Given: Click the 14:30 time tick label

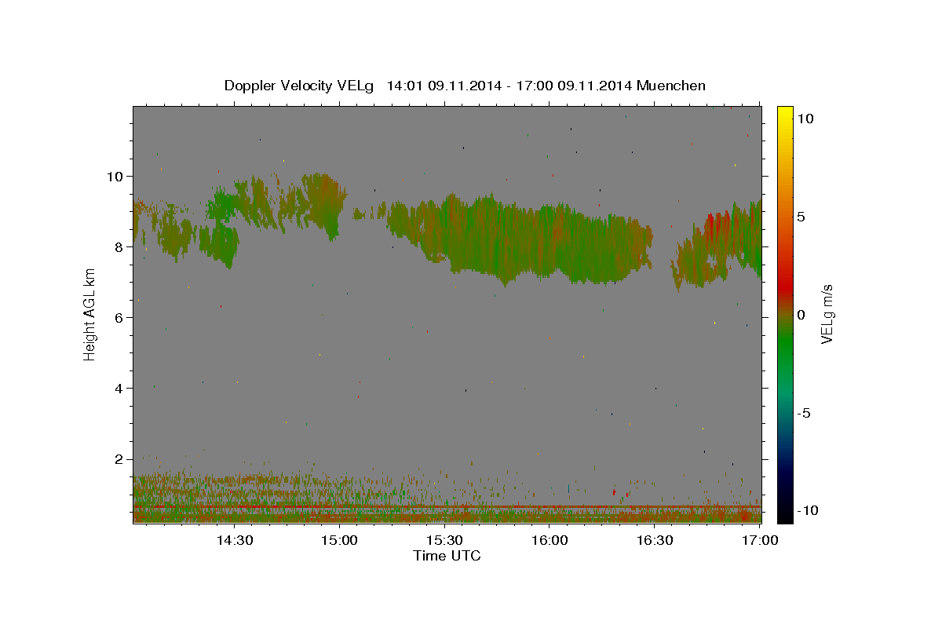Looking at the screenshot, I should [234, 540].
